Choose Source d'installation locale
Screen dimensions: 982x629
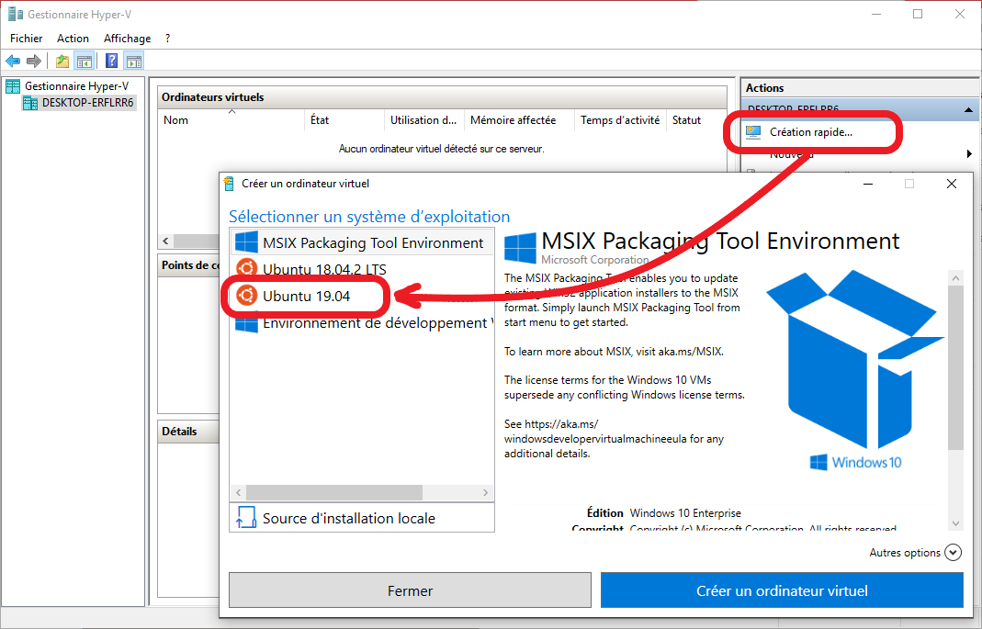(348, 519)
